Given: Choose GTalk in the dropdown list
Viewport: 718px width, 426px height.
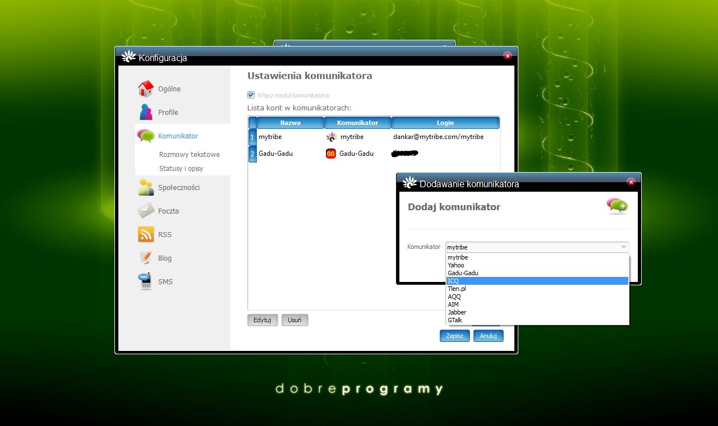Looking at the screenshot, I should 537,320.
